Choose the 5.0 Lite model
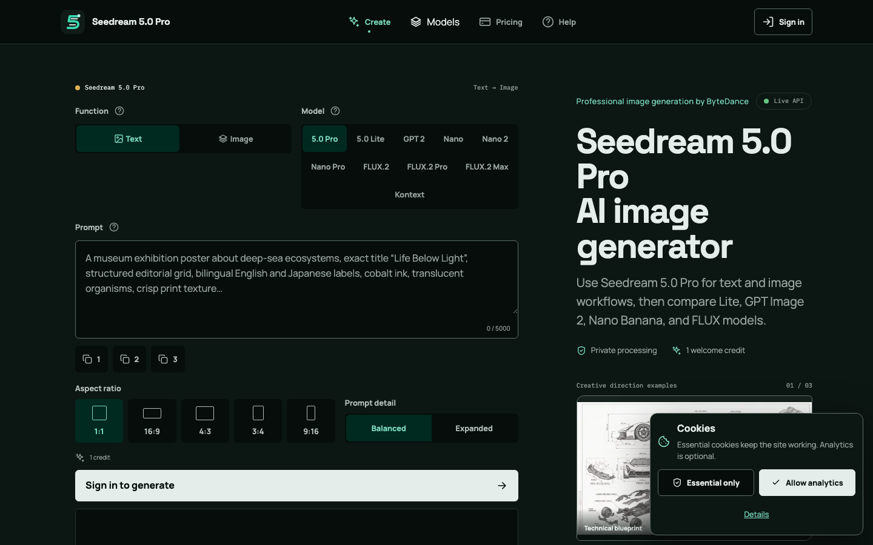 (x=370, y=139)
